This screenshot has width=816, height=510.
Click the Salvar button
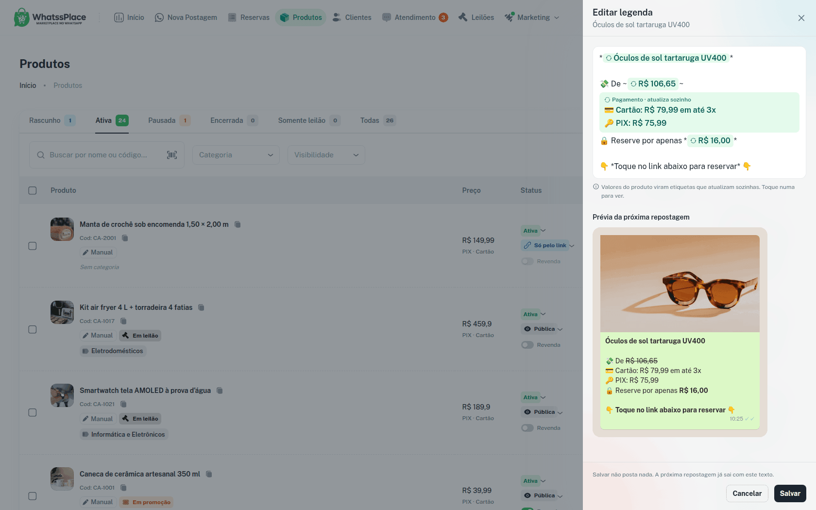[790, 493]
